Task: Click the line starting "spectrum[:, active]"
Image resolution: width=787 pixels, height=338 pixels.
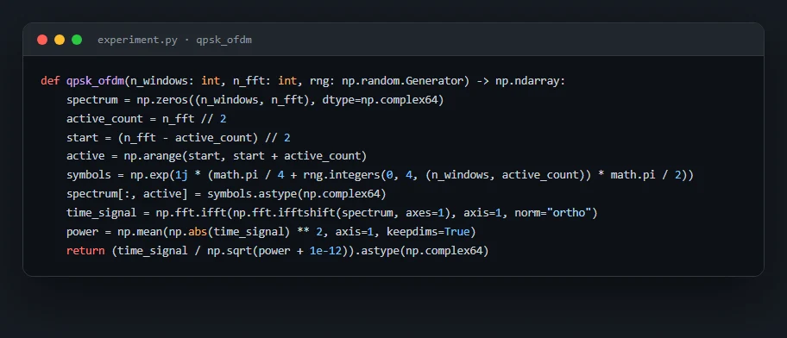Action: (x=226, y=193)
